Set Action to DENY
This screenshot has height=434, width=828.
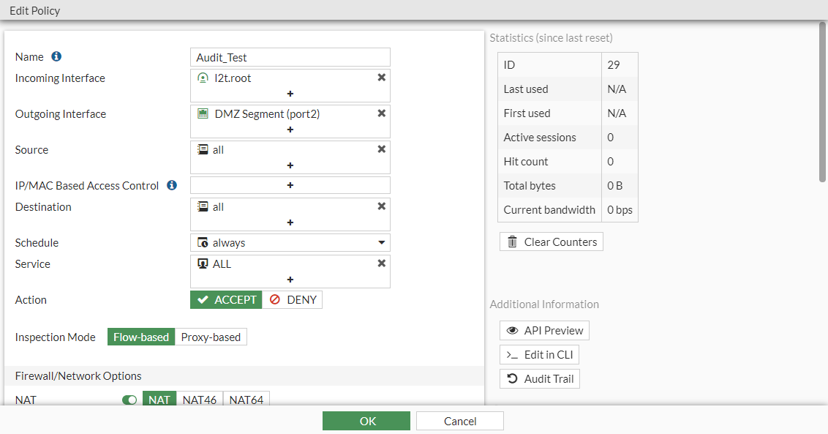[292, 300]
